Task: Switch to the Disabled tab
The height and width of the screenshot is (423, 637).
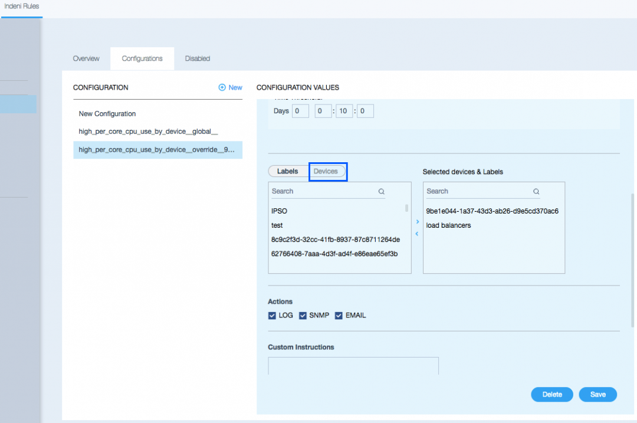Action: 198,58
